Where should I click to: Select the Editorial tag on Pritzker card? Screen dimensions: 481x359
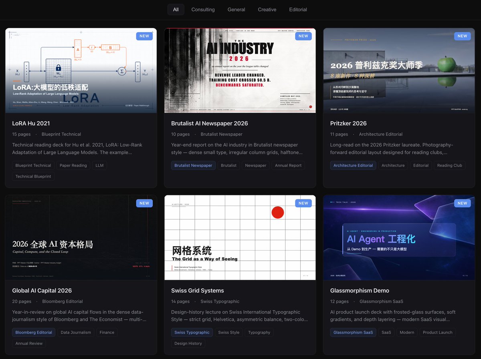point(421,165)
